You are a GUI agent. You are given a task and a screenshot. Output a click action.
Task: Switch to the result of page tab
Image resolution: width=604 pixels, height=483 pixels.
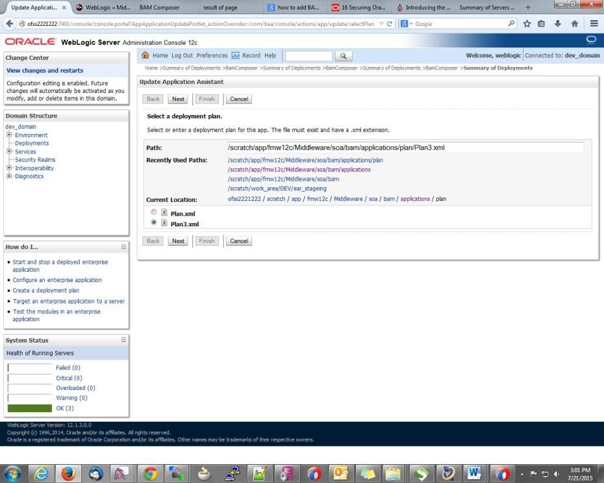220,7
